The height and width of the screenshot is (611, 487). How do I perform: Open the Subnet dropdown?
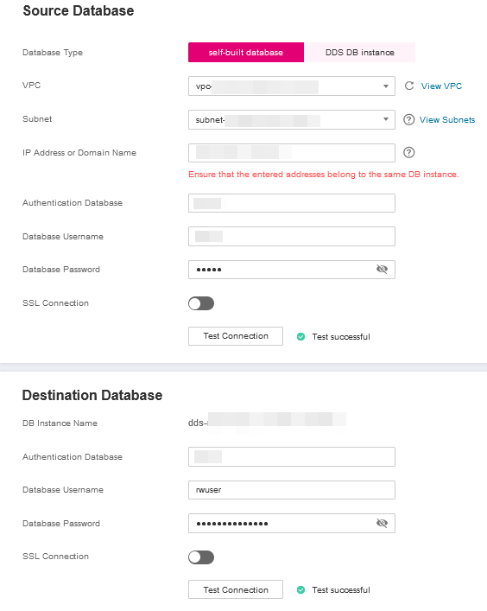click(x=292, y=119)
